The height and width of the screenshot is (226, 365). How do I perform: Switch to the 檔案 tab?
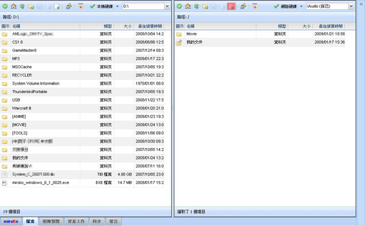[x=30, y=221]
